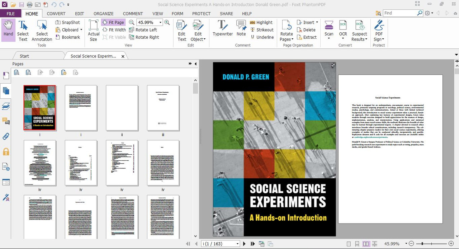The width and height of the screenshot is (459, 249).
Task: Open the Bookmarks side panel
Action: point(6,76)
